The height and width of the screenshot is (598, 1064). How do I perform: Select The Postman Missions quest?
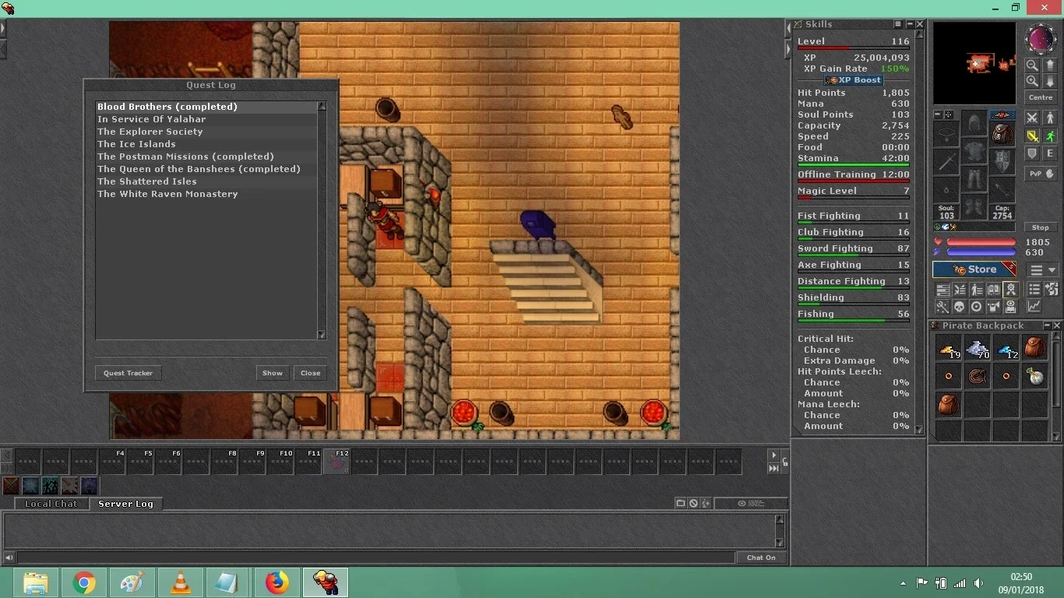(206, 157)
